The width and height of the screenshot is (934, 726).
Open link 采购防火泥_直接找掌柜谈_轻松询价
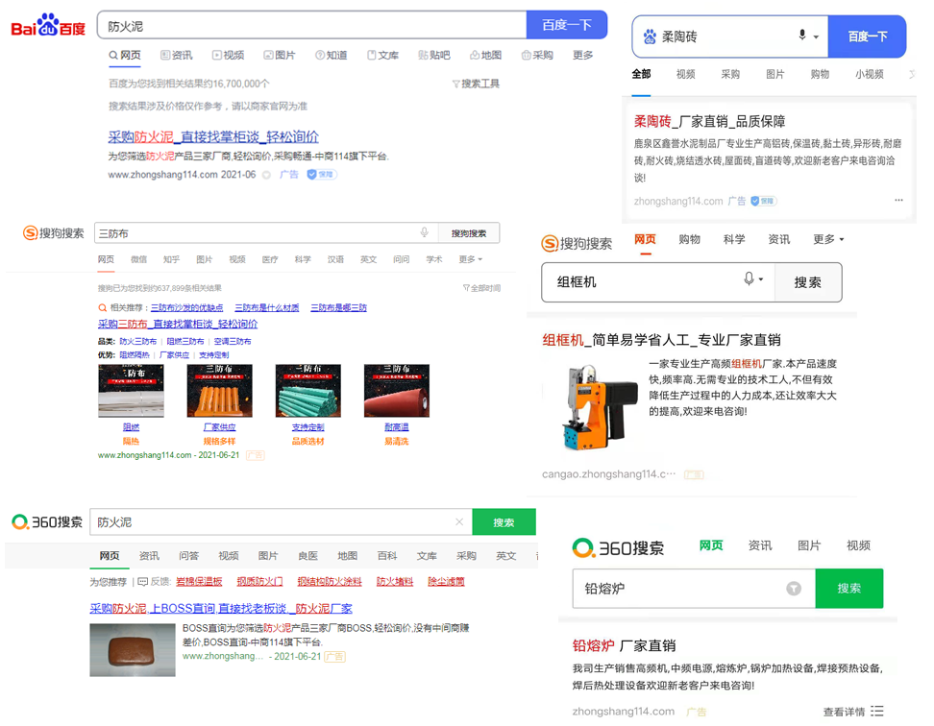pos(213,137)
